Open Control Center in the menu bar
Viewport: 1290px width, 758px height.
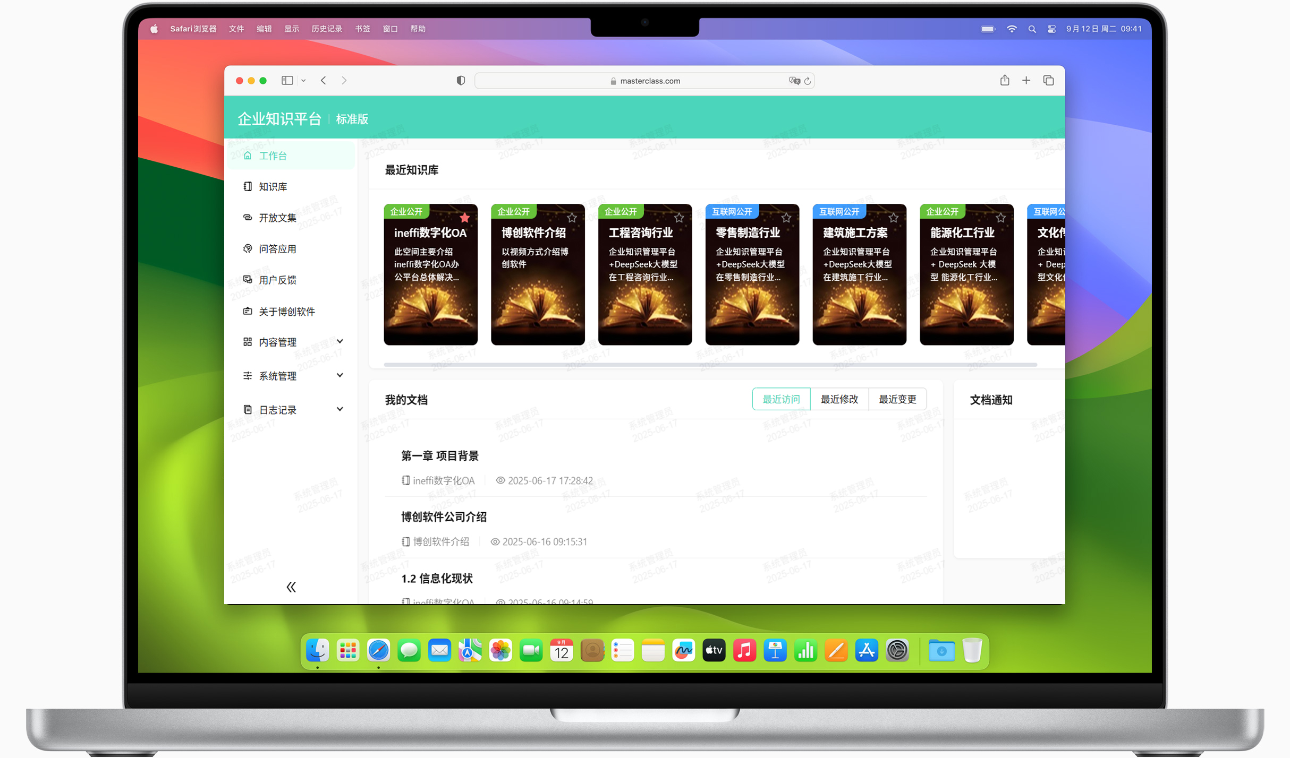(x=1051, y=29)
